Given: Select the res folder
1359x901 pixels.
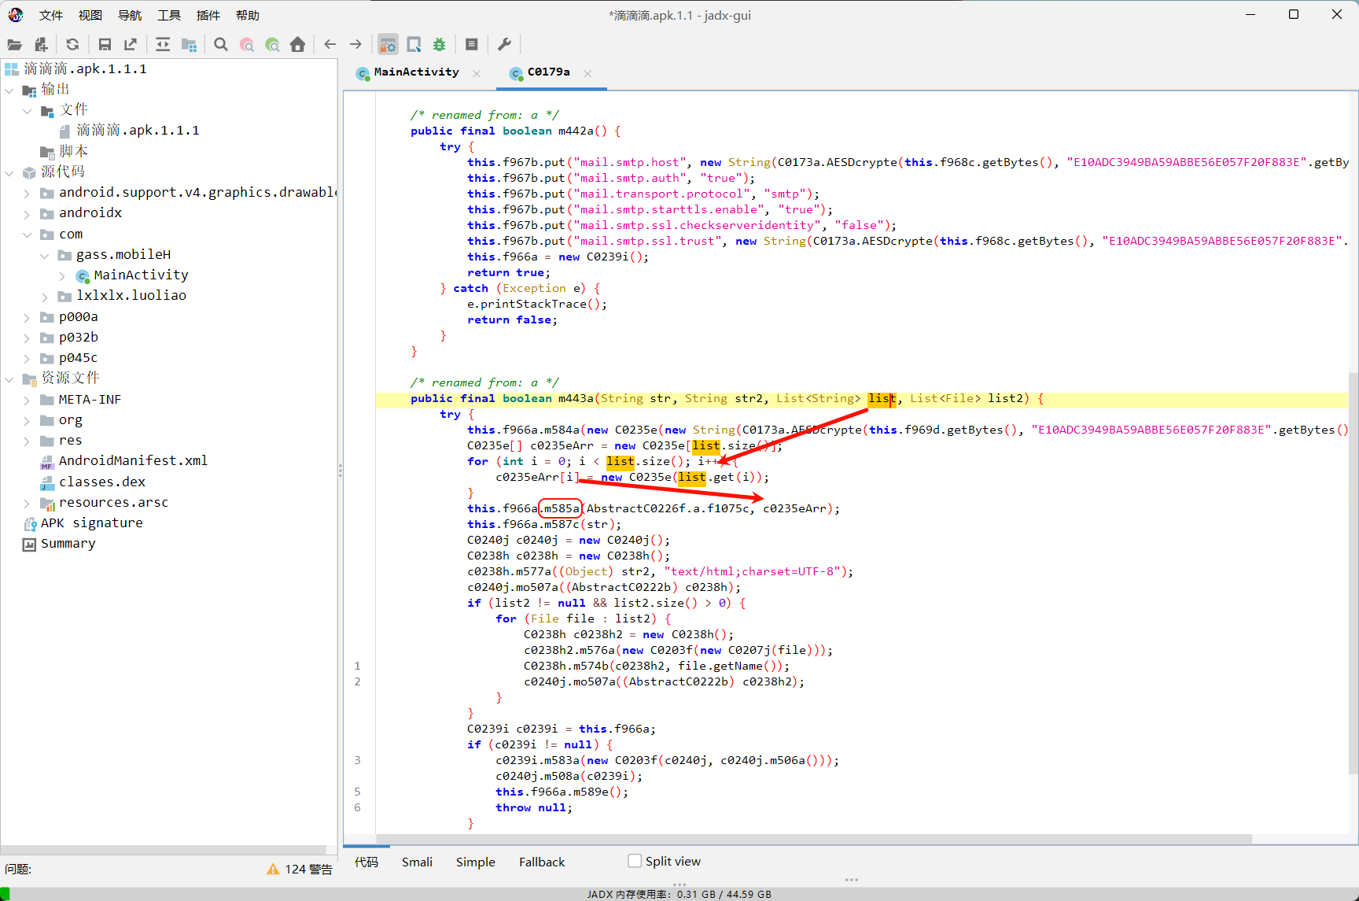Looking at the screenshot, I should pos(70,441).
